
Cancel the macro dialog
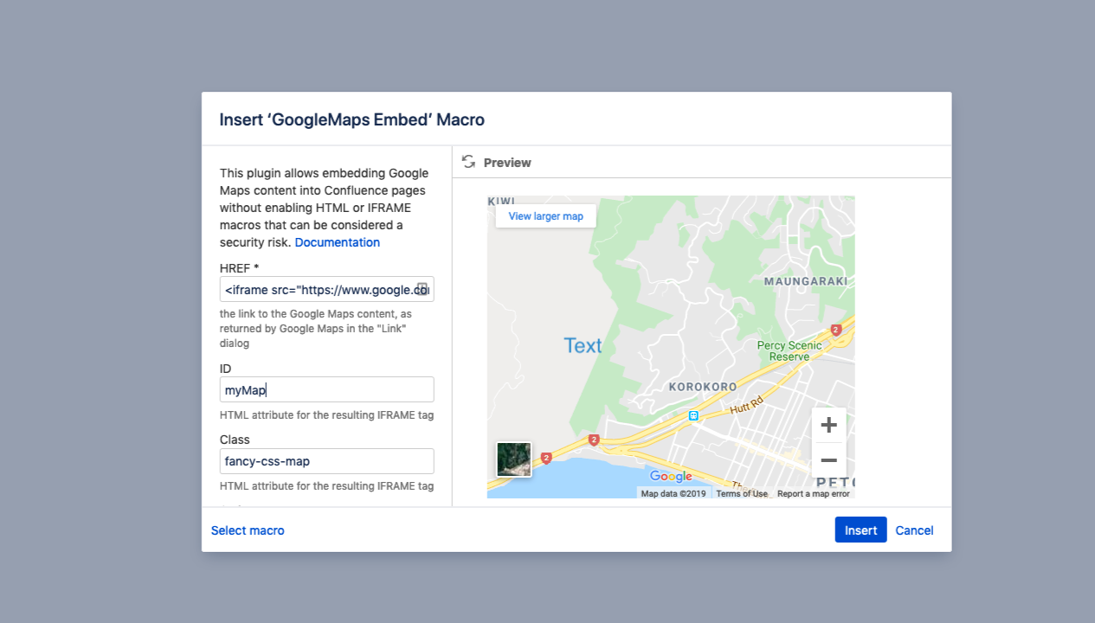pyautogui.click(x=914, y=530)
